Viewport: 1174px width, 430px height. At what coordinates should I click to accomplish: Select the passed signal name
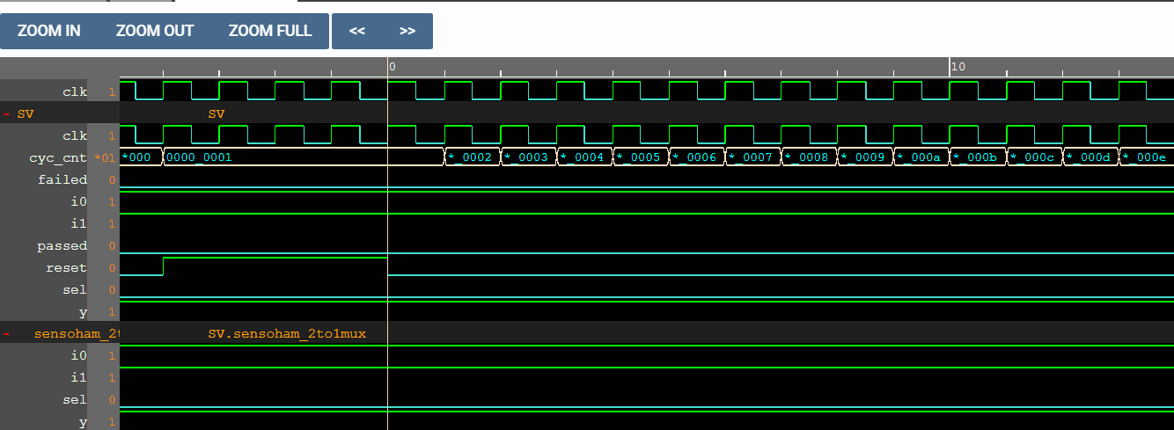62,245
